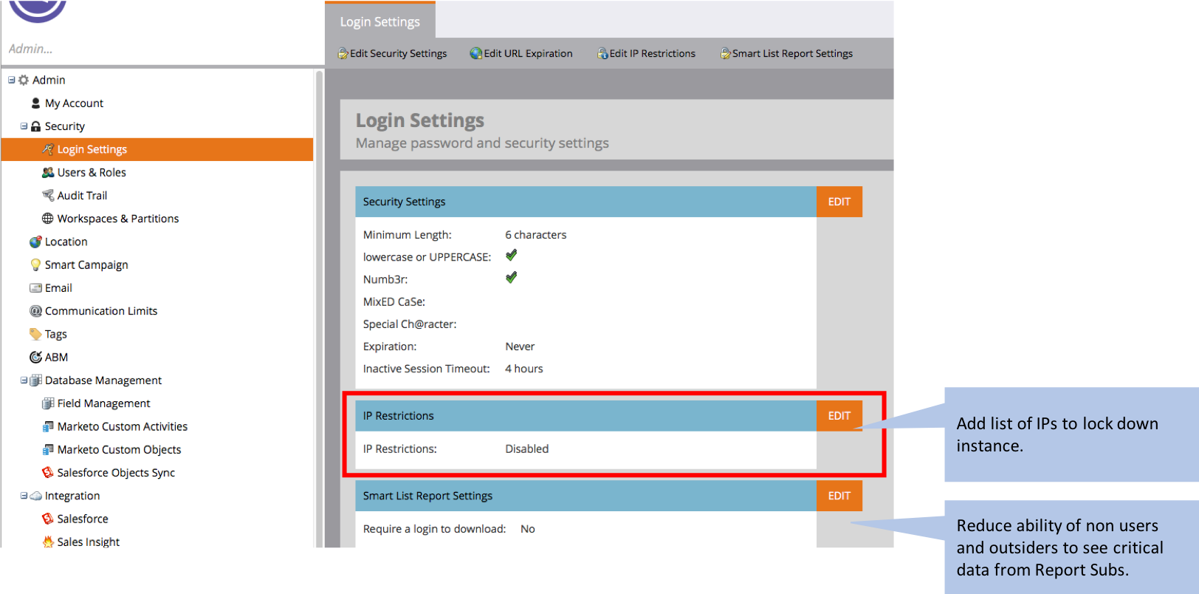Click the Salesforce Objects Sync icon
1199x594 pixels.
[x=48, y=472]
